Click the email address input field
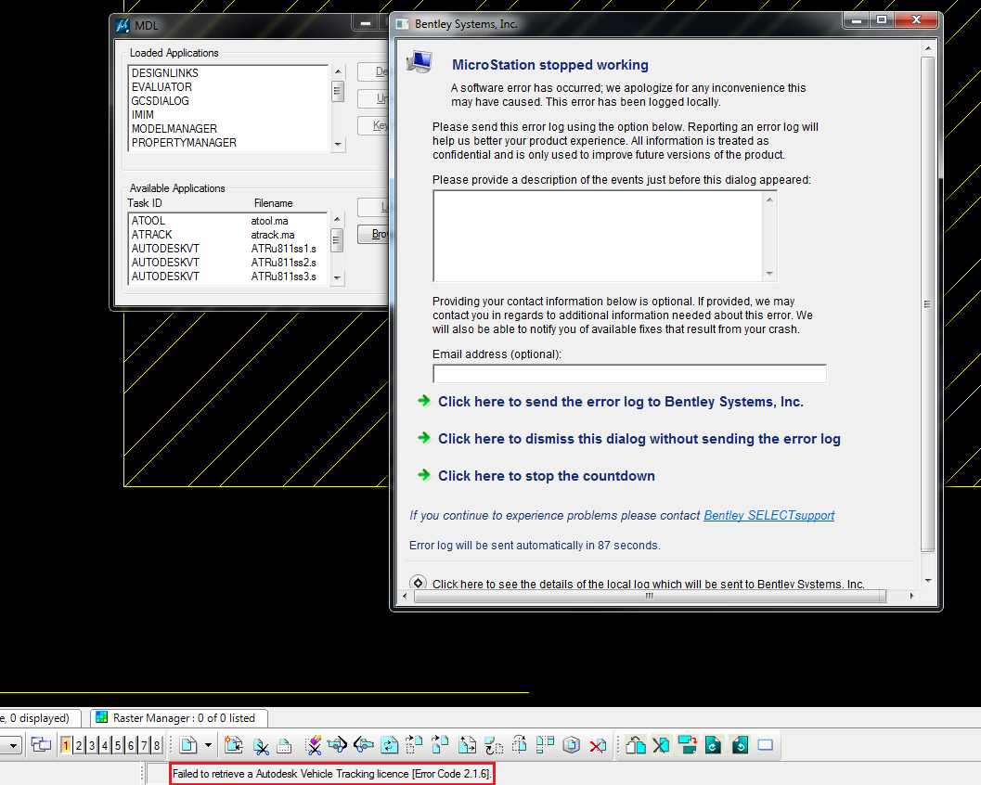981x785 pixels. coord(629,373)
